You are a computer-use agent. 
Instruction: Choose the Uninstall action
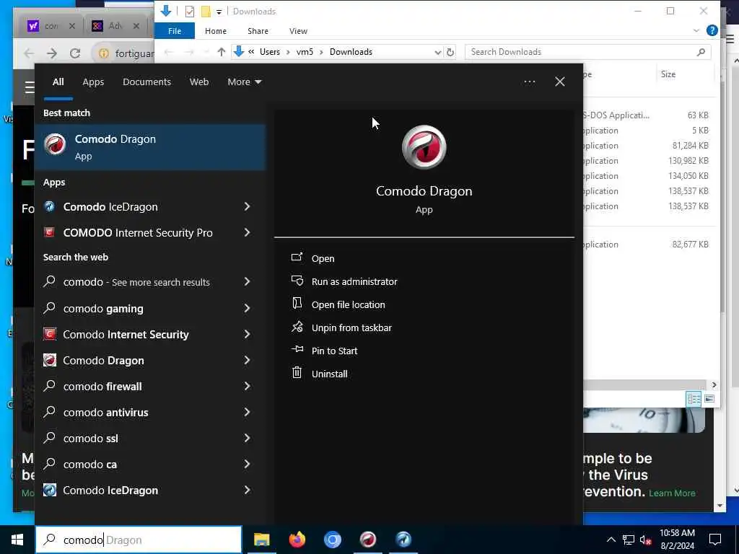(x=329, y=374)
